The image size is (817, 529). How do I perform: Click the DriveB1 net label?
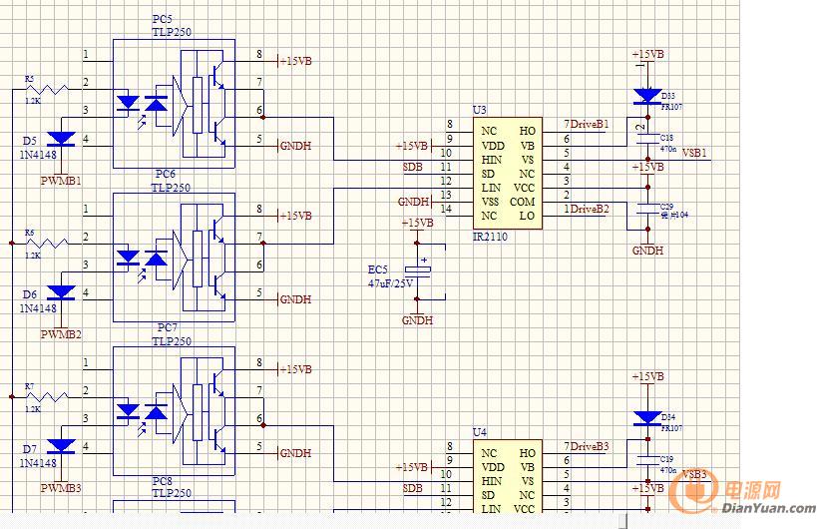[590, 124]
